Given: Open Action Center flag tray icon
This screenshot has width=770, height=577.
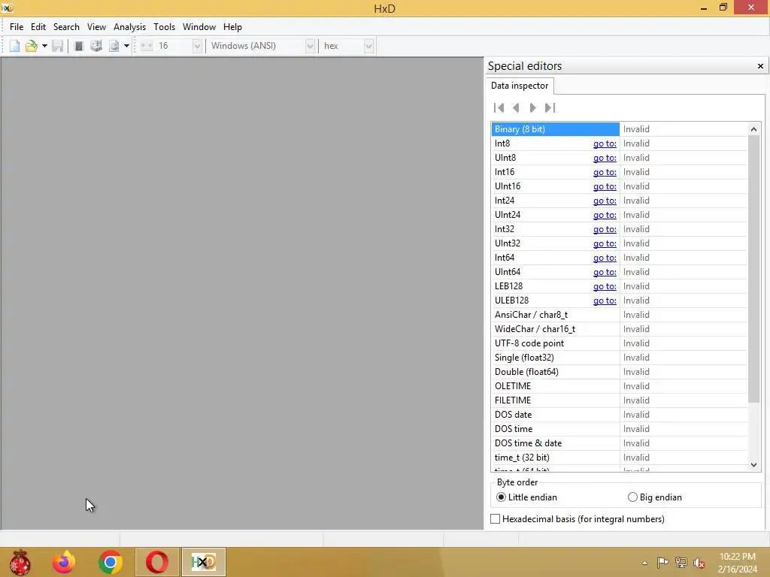Looking at the screenshot, I should [662, 562].
